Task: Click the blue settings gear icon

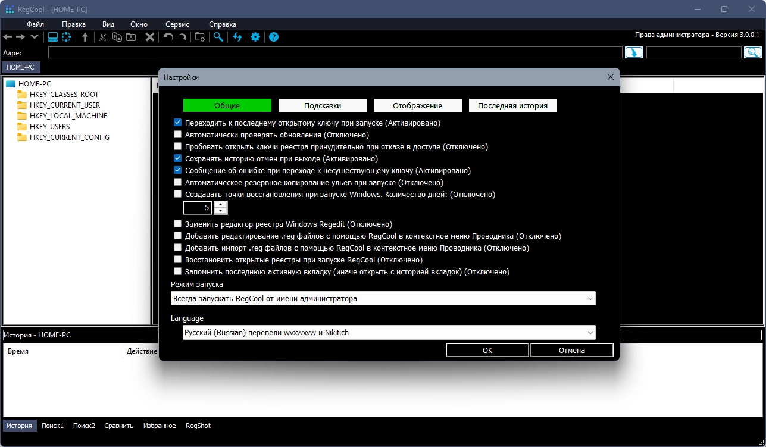Action: tap(255, 37)
